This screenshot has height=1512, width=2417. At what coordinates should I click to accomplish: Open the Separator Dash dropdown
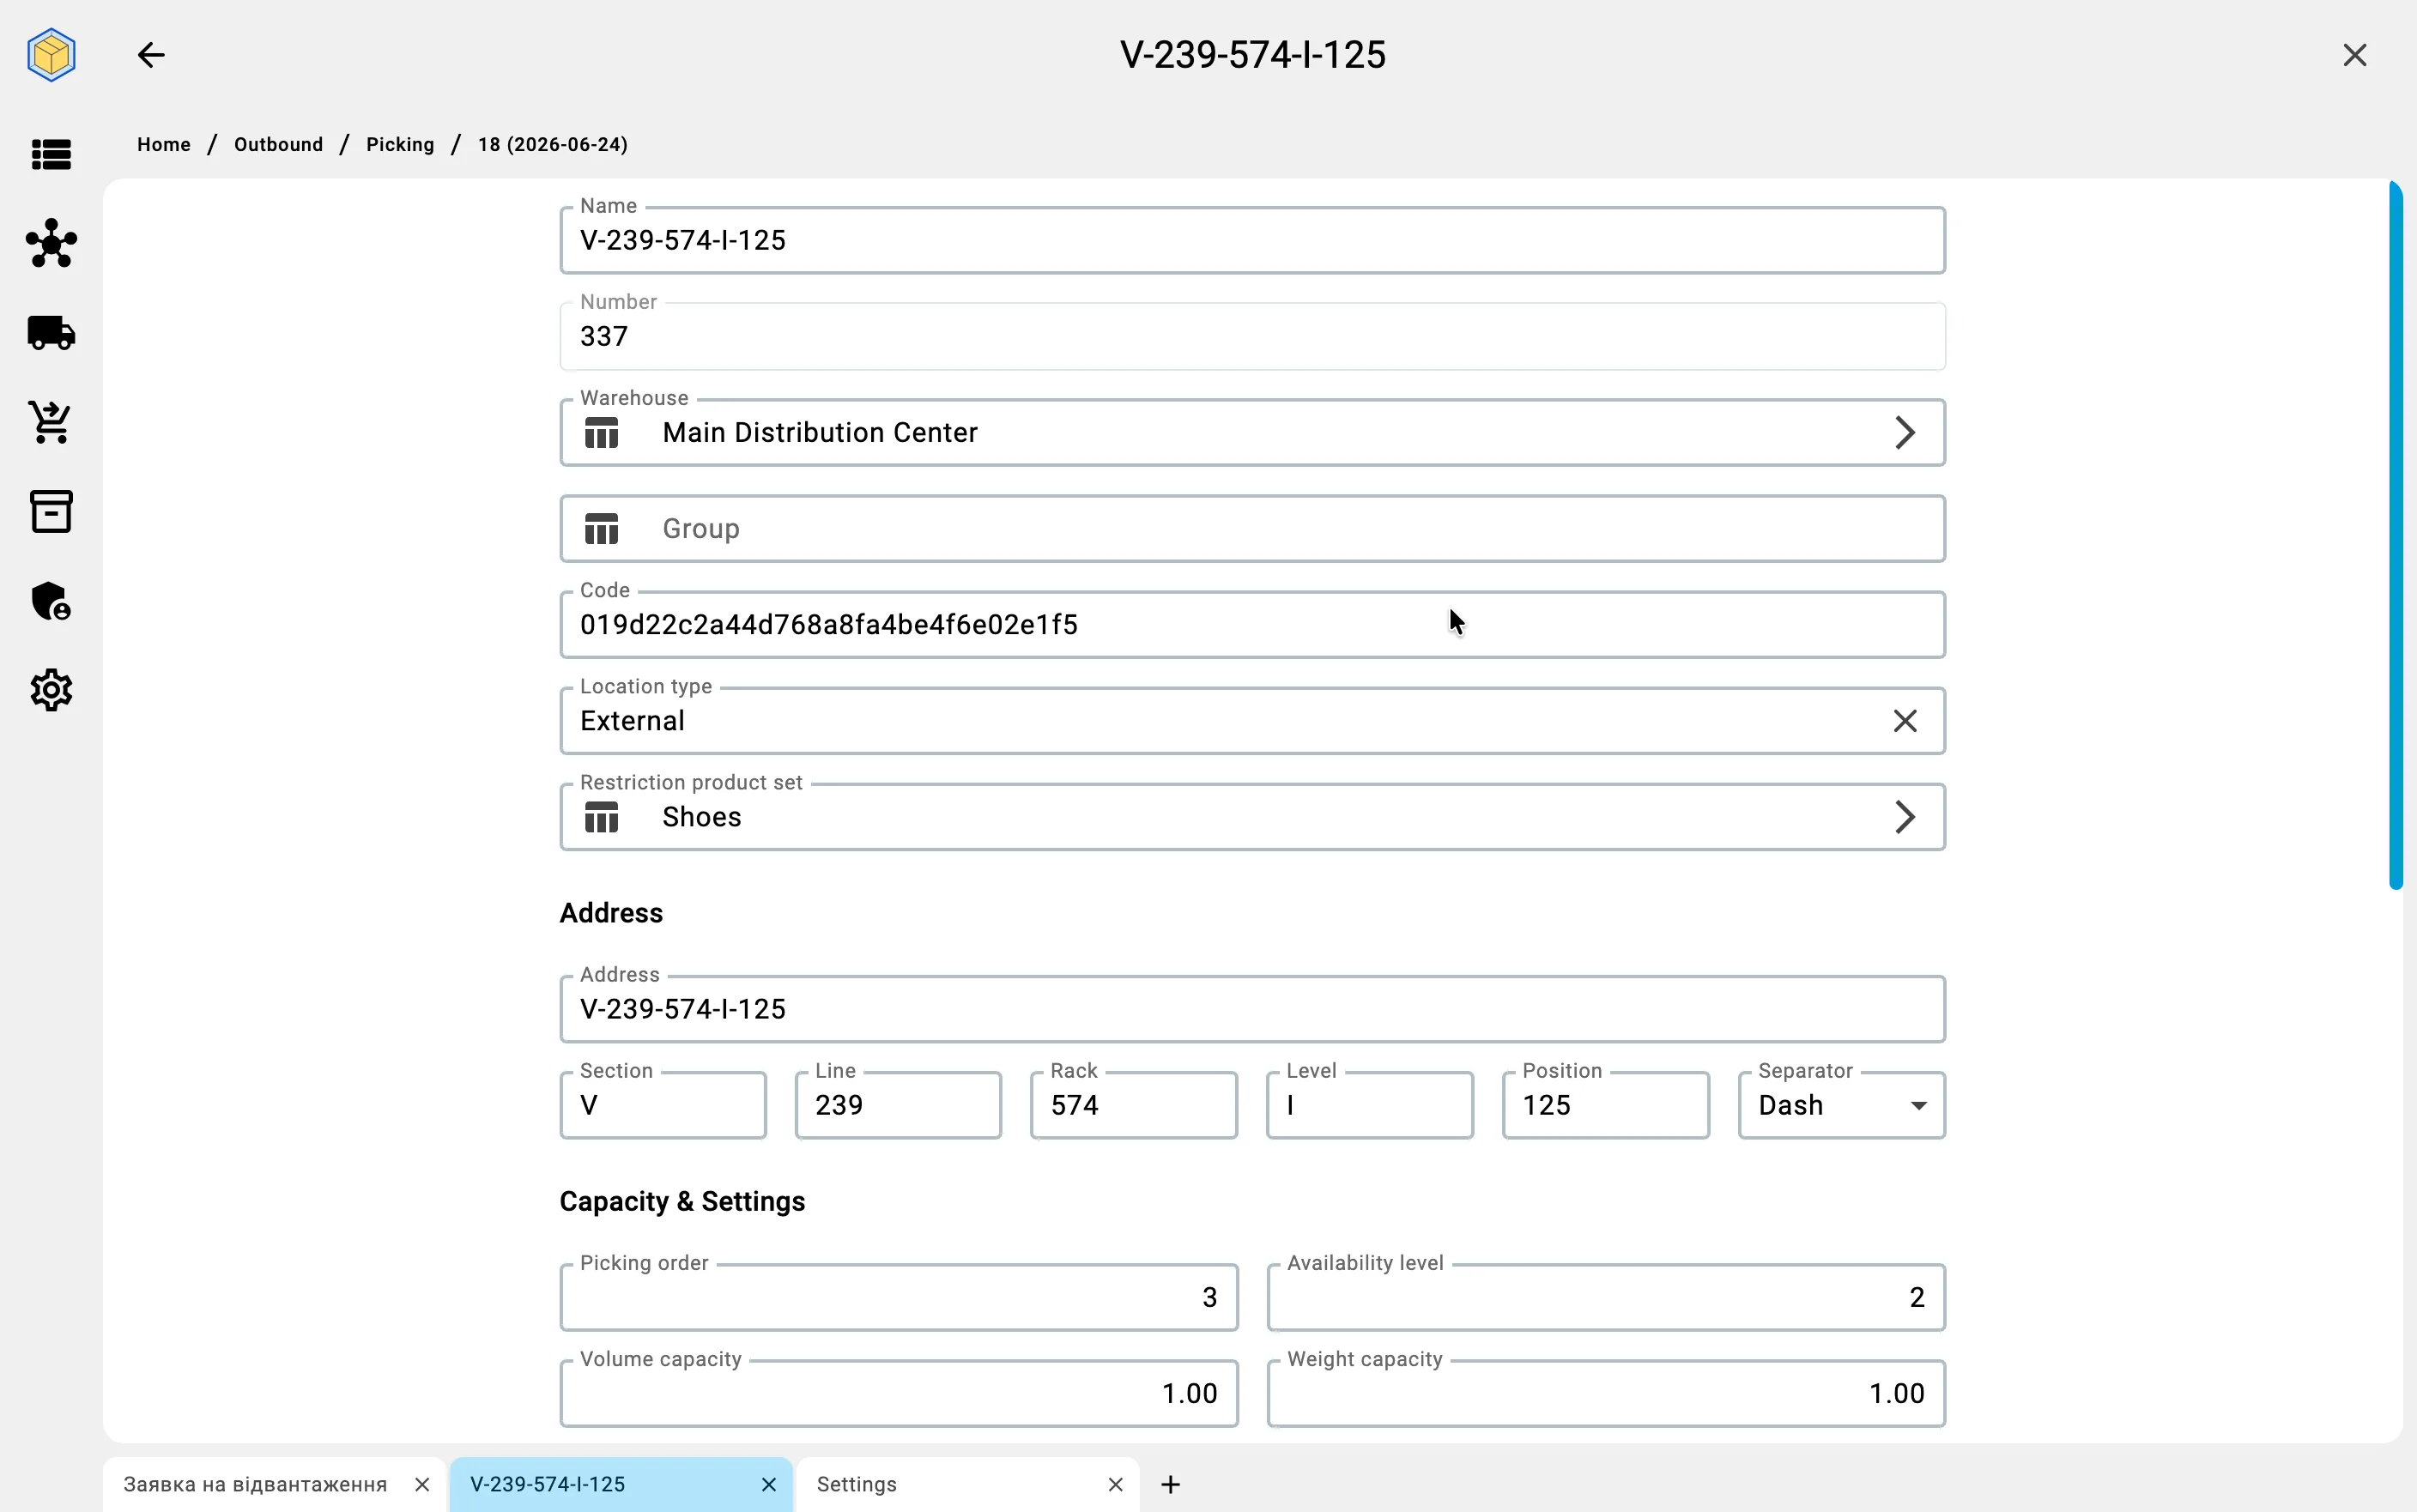(1842, 1105)
